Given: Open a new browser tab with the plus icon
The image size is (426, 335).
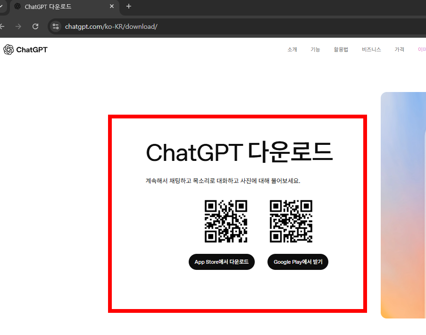Looking at the screenshot, I should [129, 7].
